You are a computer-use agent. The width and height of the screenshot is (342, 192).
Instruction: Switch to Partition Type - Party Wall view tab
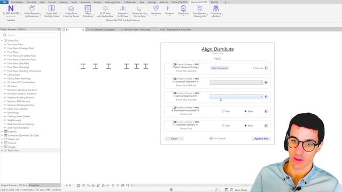[137, 29]
